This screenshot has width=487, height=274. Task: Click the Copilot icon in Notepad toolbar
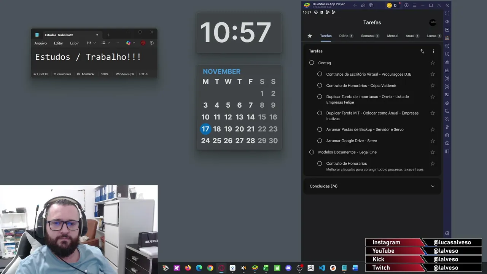click(128, 43)
